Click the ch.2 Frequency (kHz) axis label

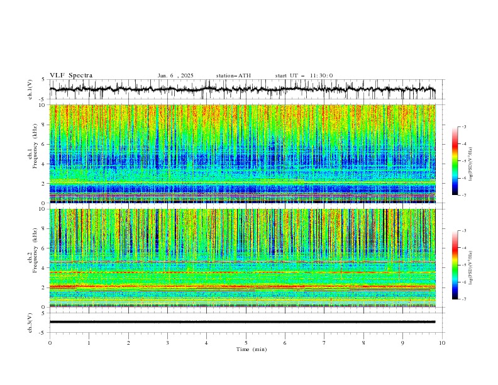pyautogui.click(x=33, y=250)
